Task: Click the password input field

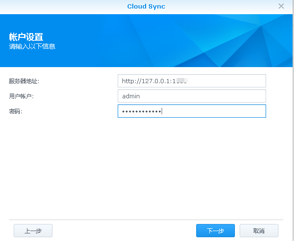Action: coord(192,111)
